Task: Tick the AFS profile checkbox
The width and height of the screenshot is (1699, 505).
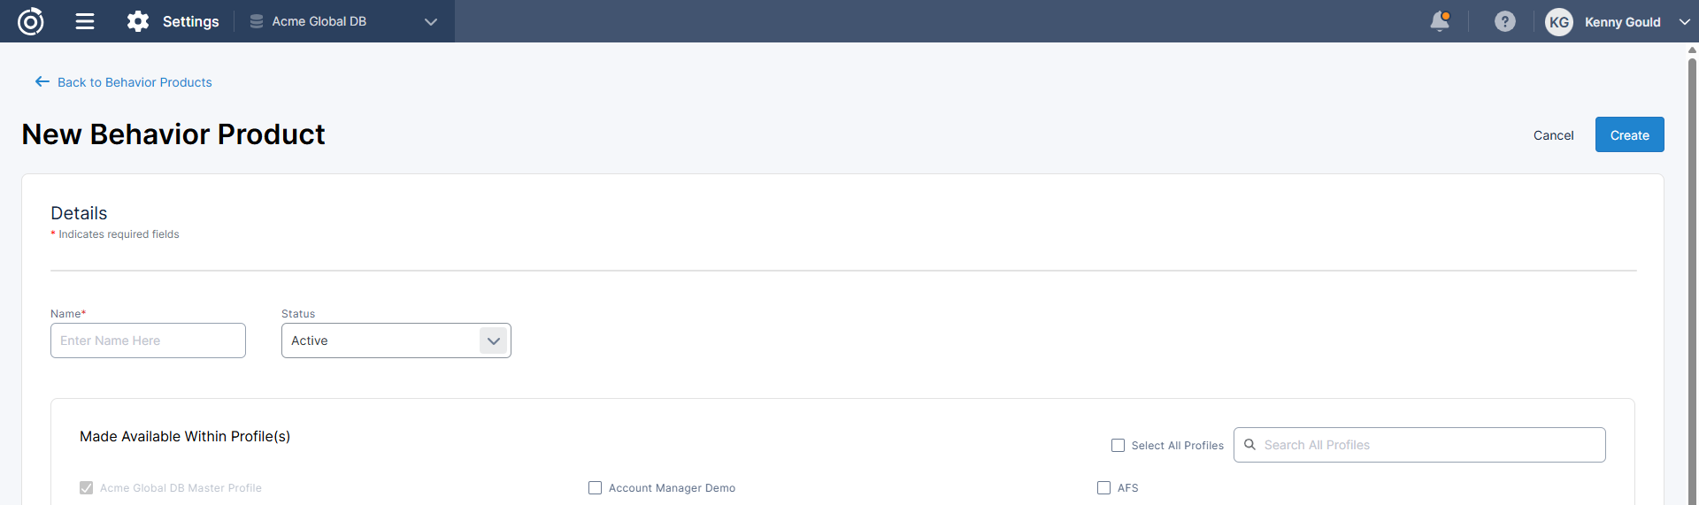Action: 1103,488
